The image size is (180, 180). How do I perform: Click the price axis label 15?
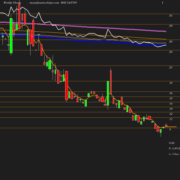pyautogui.click(x=171, y=99)
